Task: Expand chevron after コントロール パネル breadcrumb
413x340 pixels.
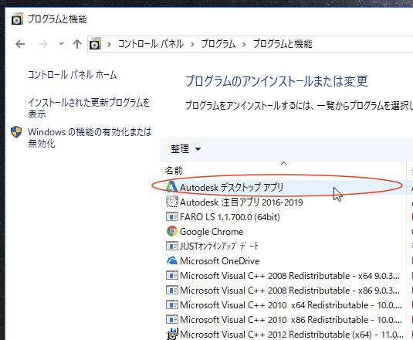Action: 192,44
